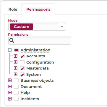Expand Business objects plus icon
This screenshot has width=107, height=107.
pyautogui.click(x=10, y=81)
